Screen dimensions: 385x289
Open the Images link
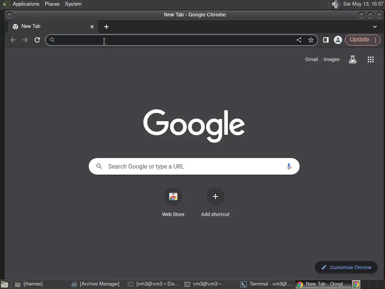[332, 59]
